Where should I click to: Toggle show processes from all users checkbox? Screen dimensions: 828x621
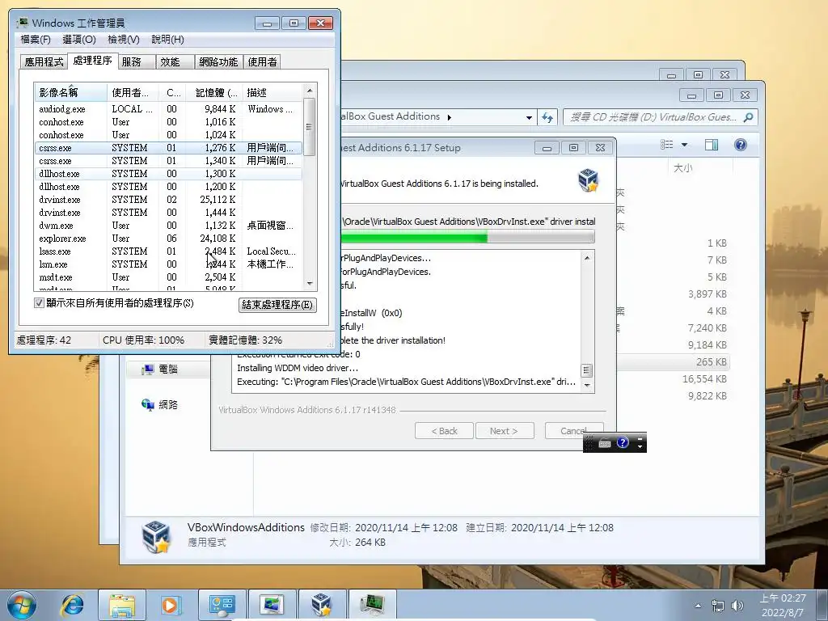39,303
